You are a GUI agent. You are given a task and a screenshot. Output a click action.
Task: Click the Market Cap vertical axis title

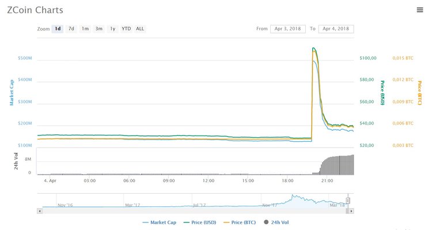pyautogui.click(x=12, y=93)
